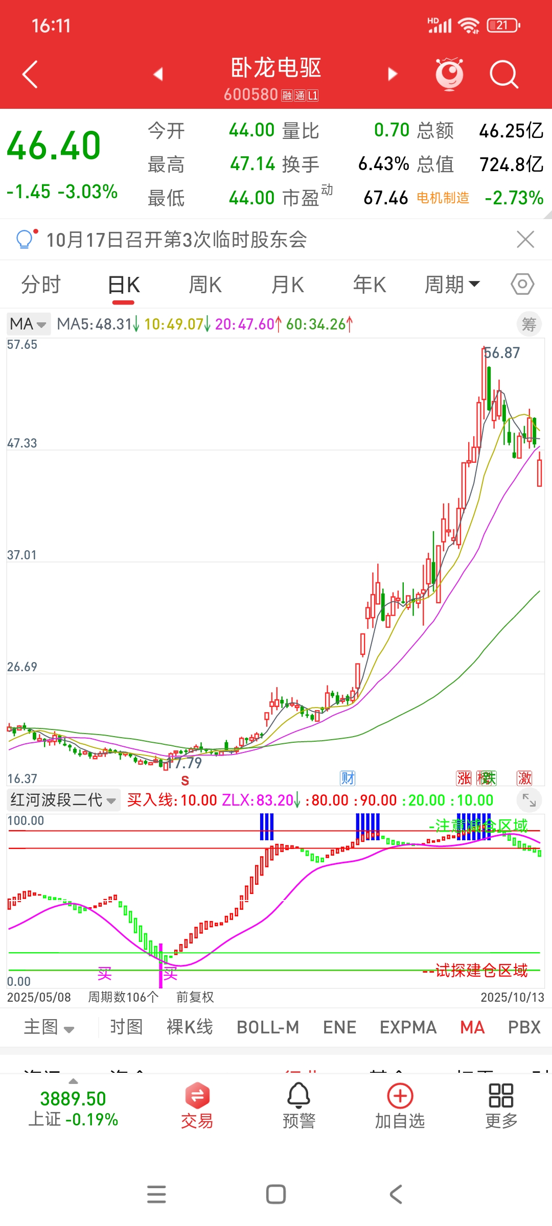Image resolution: width=552 pixels, height=1226 pixels.
Task: Select the BOLL-M overlay indicator
Action: (268, 1027)
